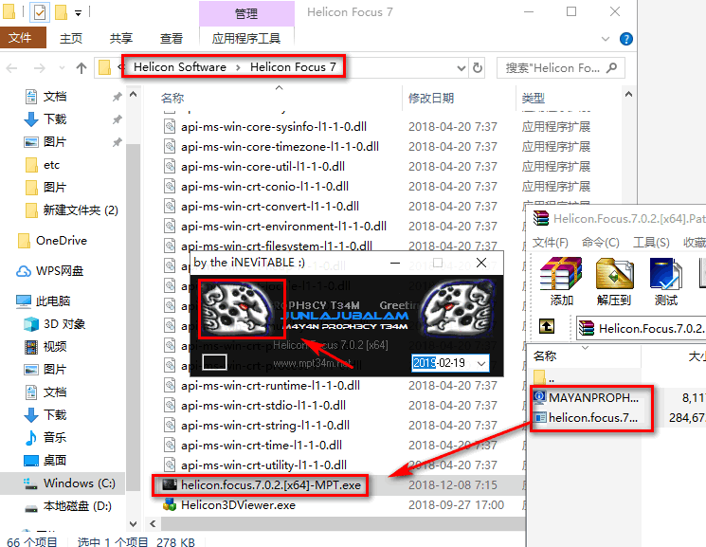Open recent locations dropdown arrow
The image size is (706, 547).
[x=62, y=68]
